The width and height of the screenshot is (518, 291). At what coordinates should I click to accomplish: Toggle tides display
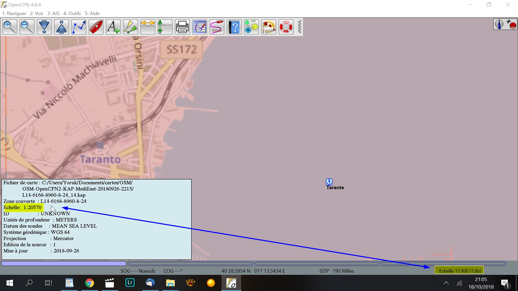coord(165,27)
